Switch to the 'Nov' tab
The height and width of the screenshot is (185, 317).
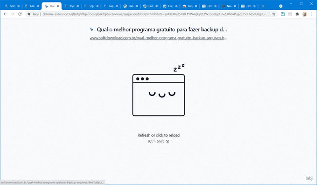227,6
